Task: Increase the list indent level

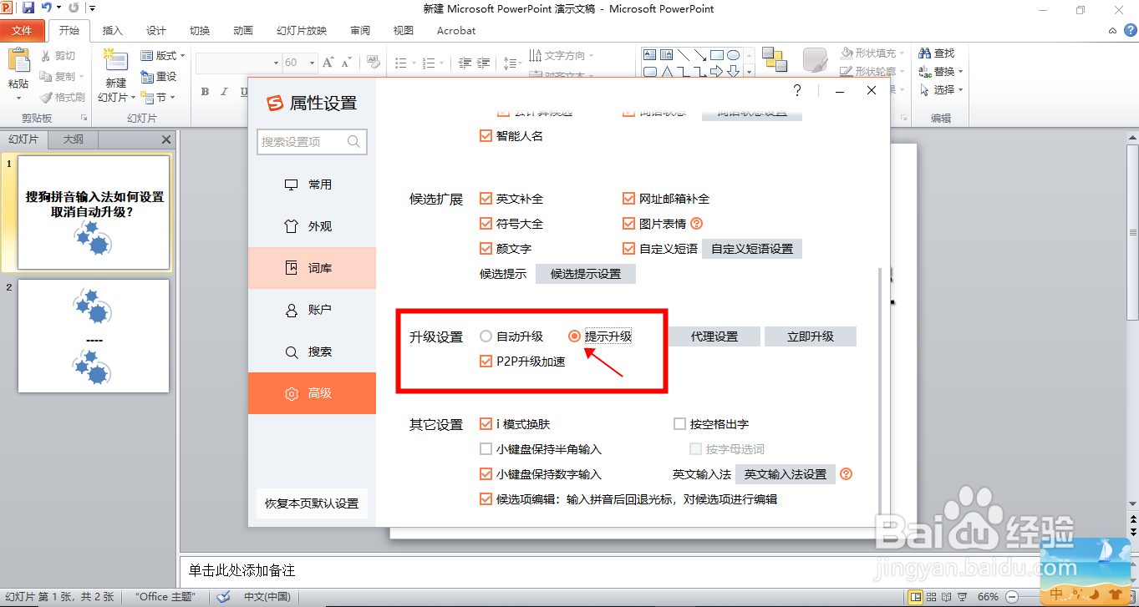Action: (485, 63)
